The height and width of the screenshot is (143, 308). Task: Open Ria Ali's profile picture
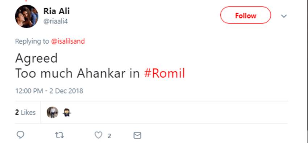click(26, 16)
